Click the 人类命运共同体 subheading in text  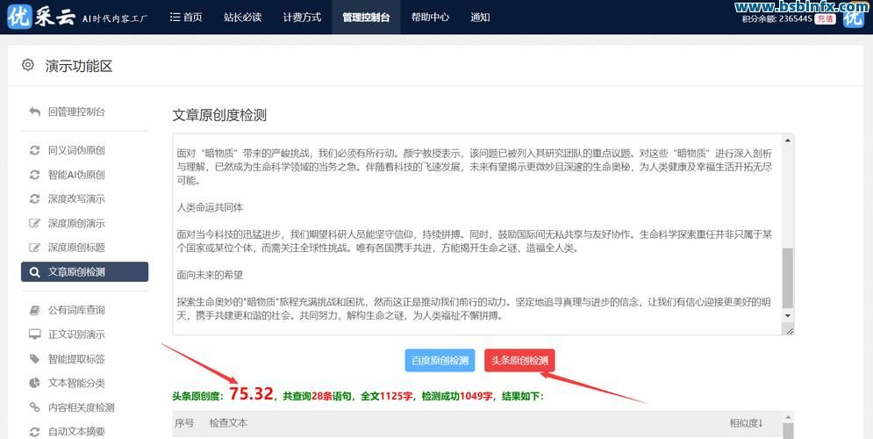pyautogui.click(x=210, y=208)
